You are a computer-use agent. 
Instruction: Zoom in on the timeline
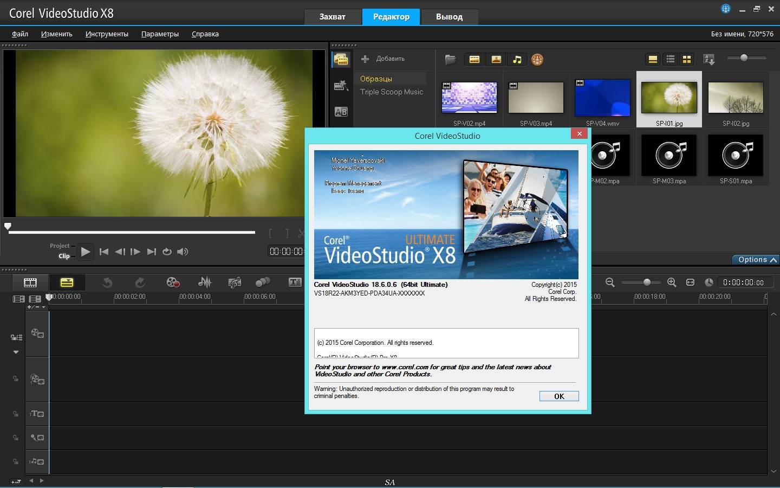[672, 282]
